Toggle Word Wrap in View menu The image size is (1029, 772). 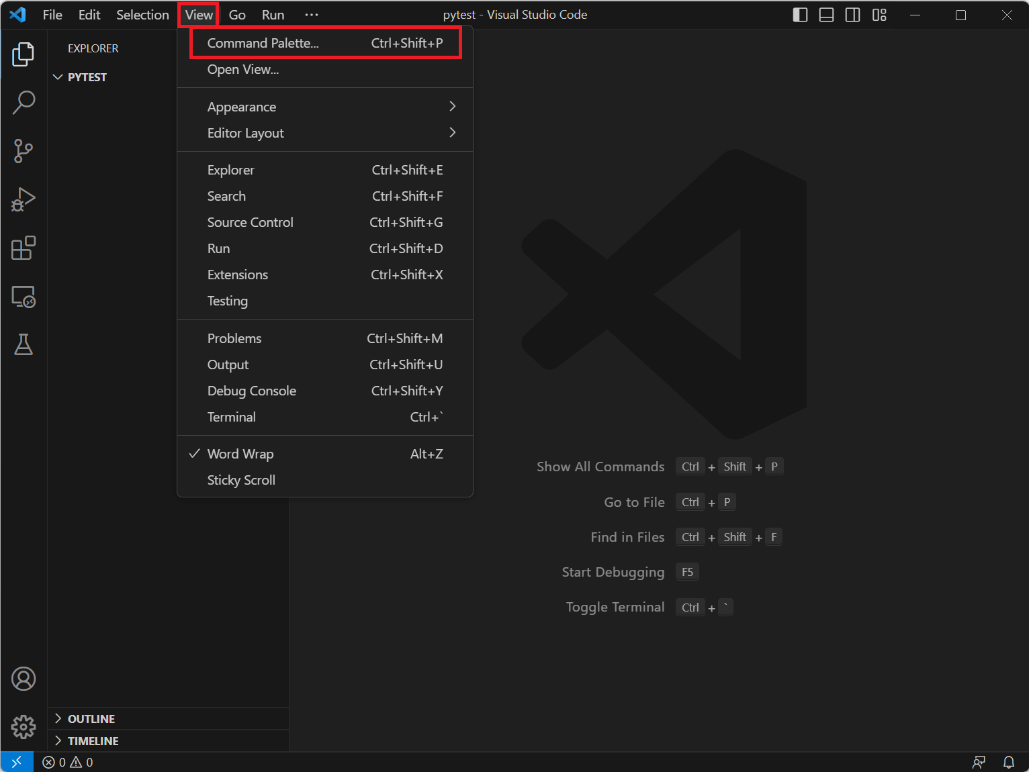click(x=240, y=454)
